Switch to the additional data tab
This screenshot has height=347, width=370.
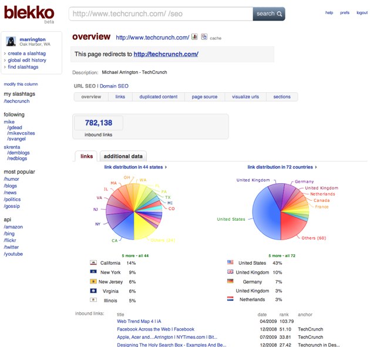[123, 156]
